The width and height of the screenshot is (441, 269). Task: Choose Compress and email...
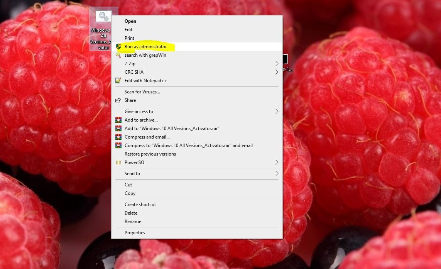[x=197, y=137]
